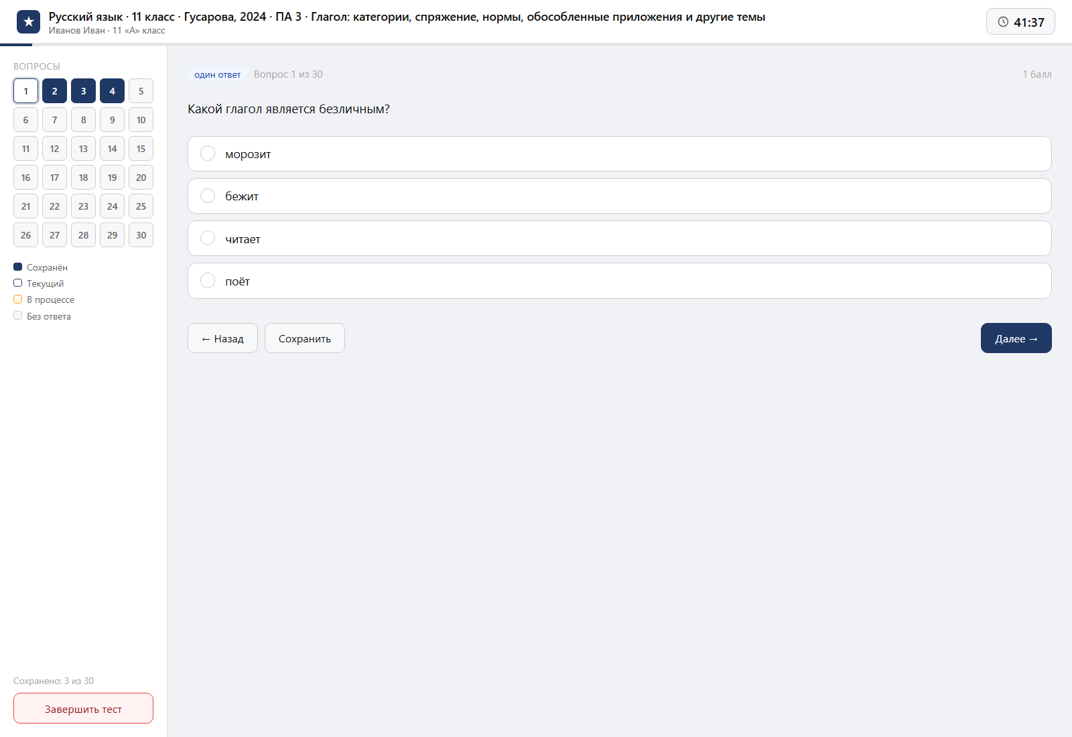This screenshot has height=737, width=1072.
Task: Jump to question 23
Action: tap(83, 206)
